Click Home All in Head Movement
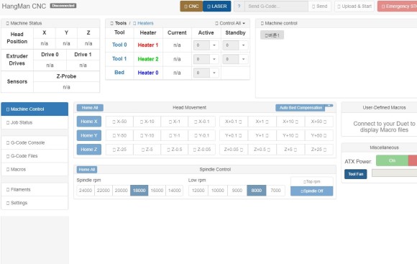Viewport: 417px width, 264px height. coord(90,108)
